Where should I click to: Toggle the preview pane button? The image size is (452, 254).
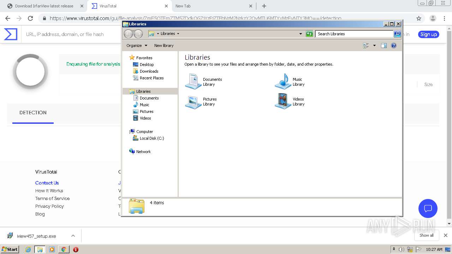click(384, 46)
